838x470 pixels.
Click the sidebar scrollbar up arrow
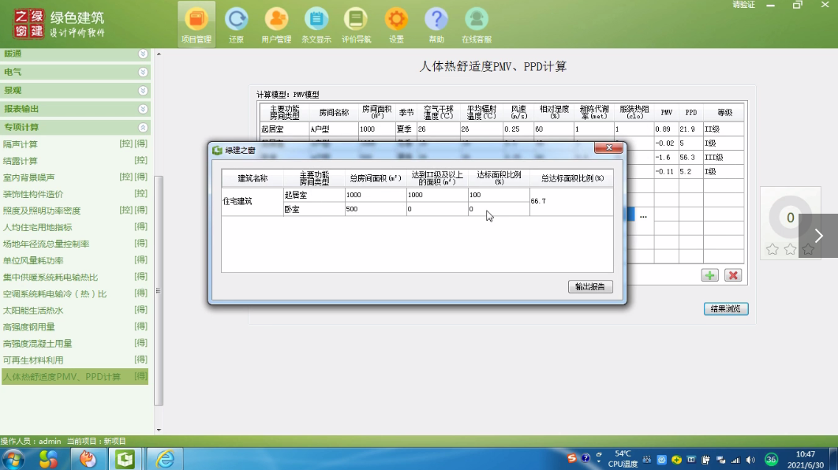click(159, 54)
